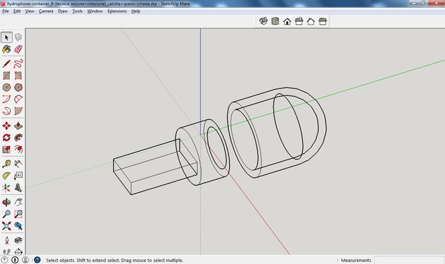
Task: Switch to Front standard view
Action: 287,22
